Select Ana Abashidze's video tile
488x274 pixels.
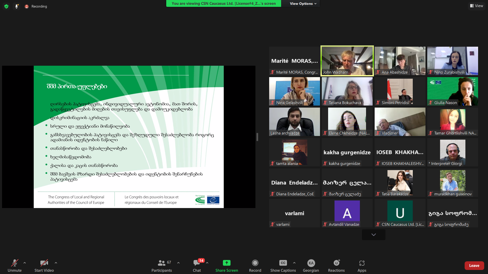(x=400, y=61)
